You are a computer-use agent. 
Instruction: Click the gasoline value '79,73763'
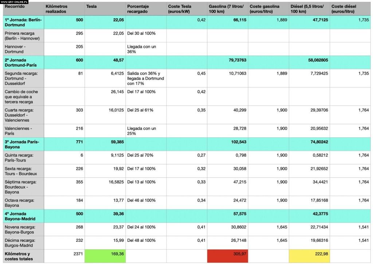pos(237,60)
